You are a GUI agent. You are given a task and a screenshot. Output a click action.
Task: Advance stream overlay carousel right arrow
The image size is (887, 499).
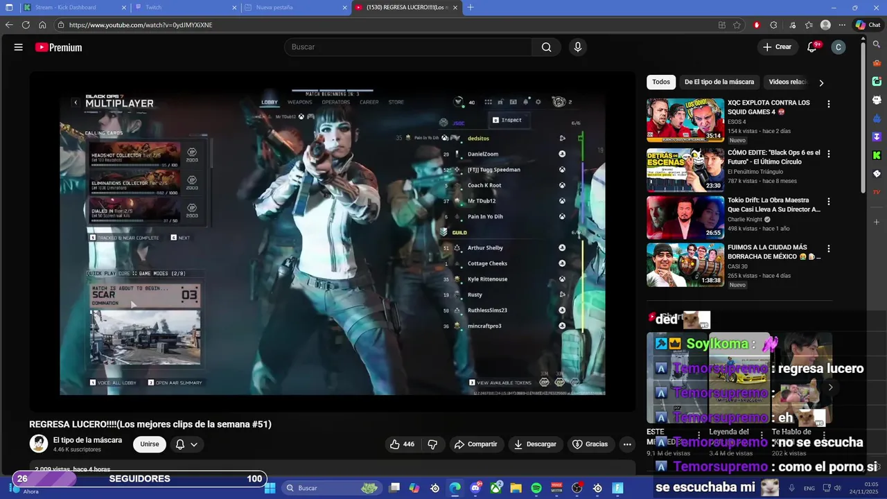[x=830, y=387]
